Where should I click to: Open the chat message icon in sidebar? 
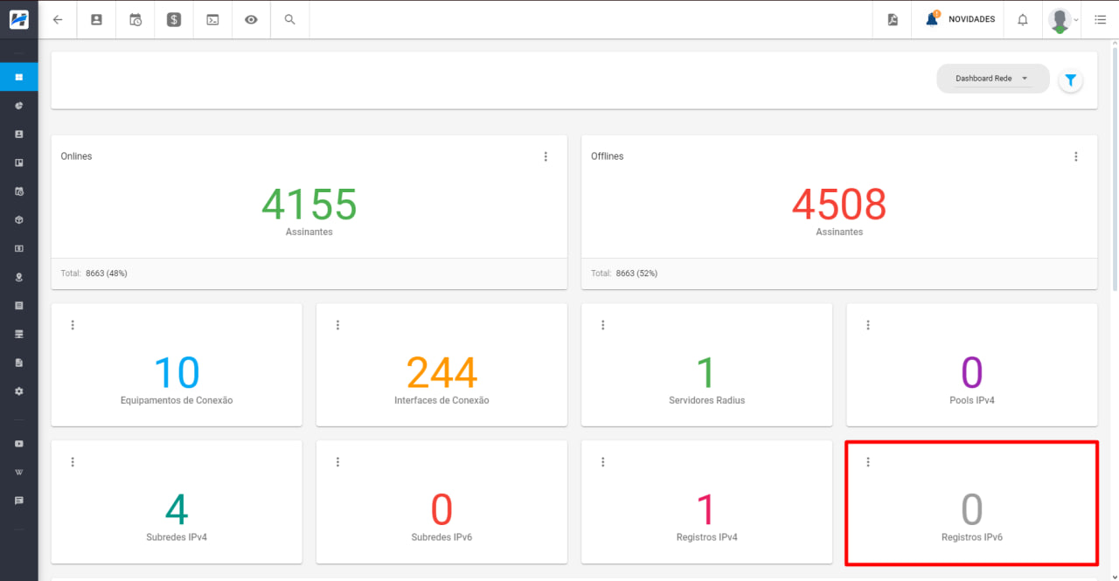point(19,501)
